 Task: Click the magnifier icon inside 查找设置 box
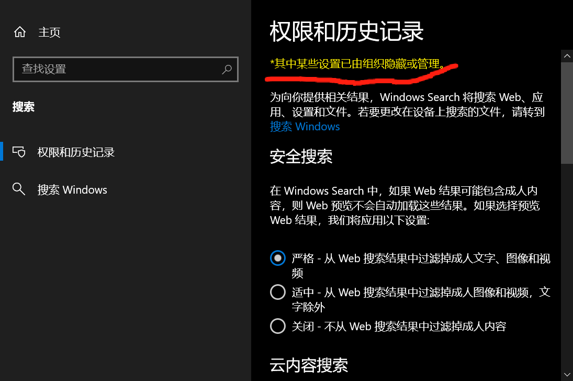point(227,69)
